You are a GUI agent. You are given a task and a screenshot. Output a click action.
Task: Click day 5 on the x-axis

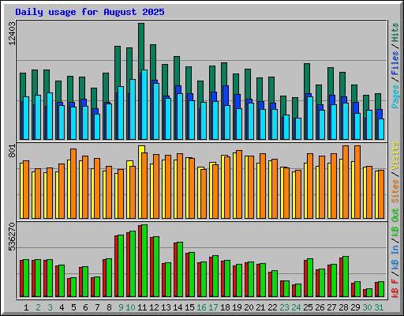click(73, 307)
